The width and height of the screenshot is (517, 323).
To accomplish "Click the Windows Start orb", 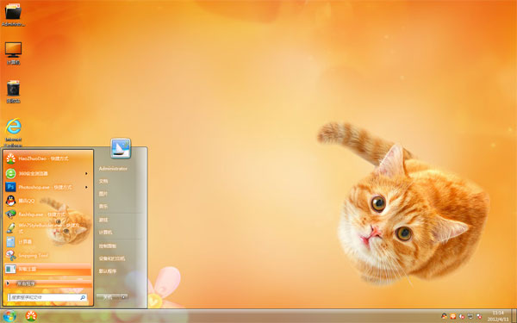I will (x=9, y=316).
